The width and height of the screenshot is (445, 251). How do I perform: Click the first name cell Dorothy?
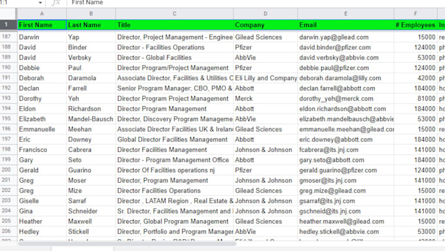point(42,99)
